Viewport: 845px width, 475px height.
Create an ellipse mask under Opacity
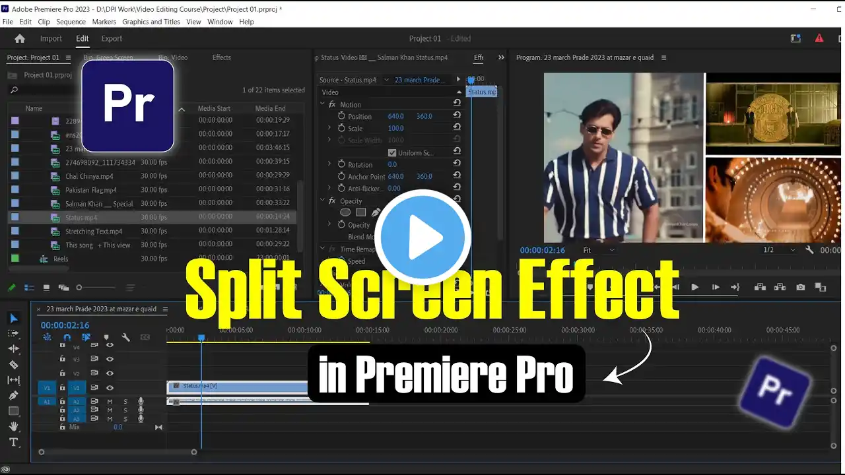345,212
